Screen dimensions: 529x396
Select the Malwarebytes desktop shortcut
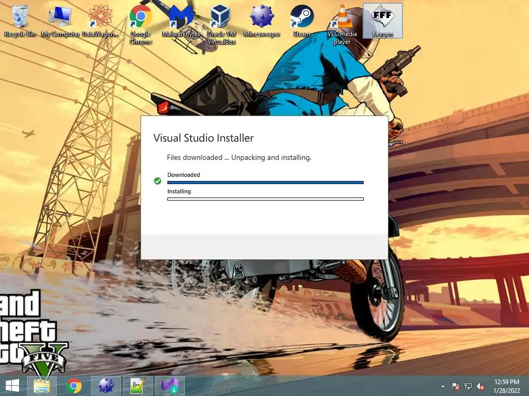181,21
